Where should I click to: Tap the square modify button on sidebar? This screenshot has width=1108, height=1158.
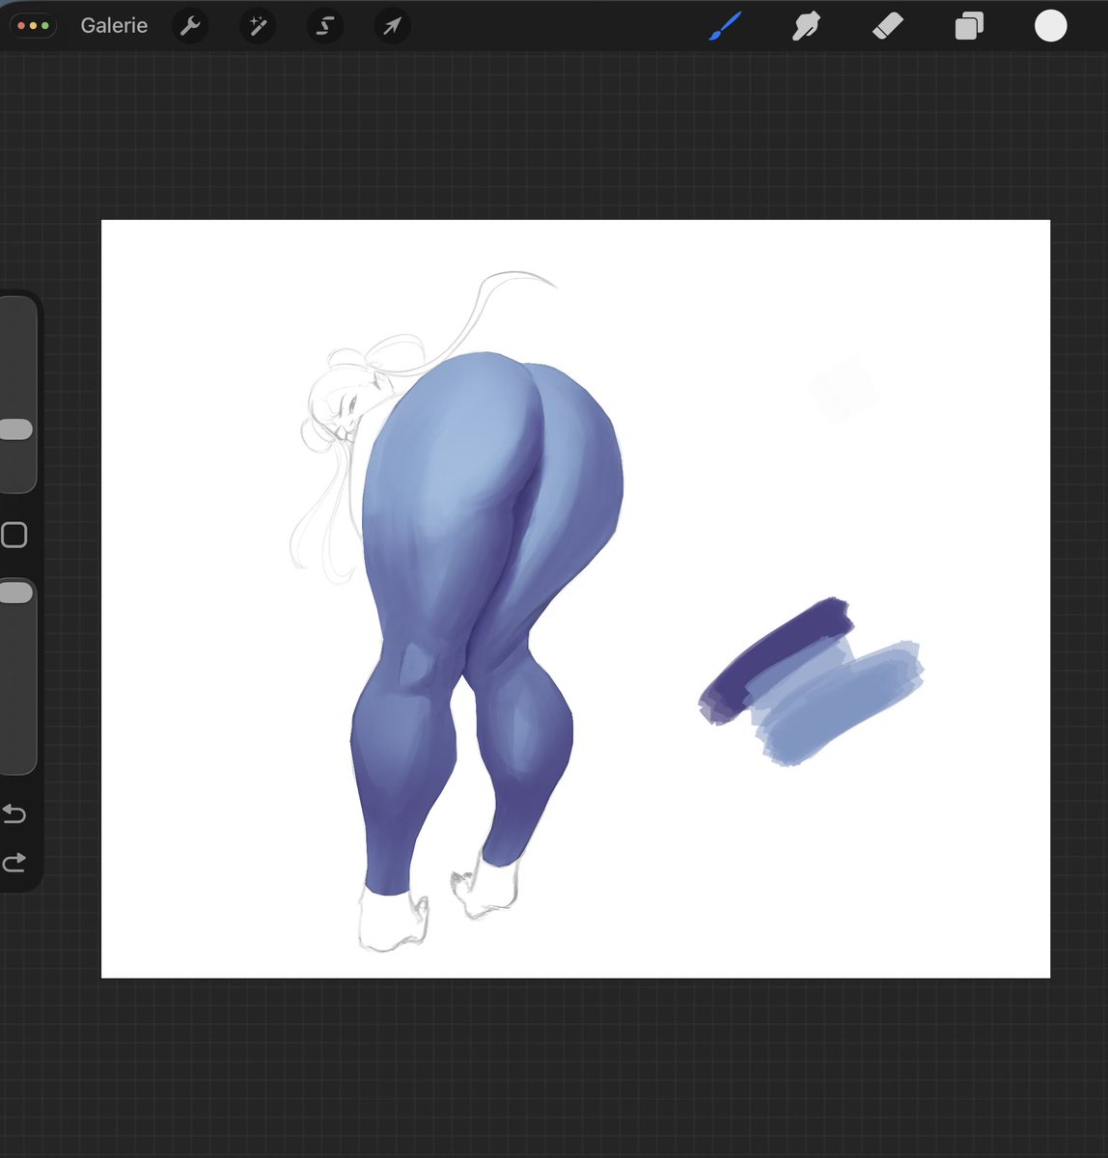pyautogui.click(x=14, y=535)
